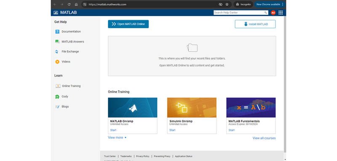Start the MATLAB Fundamentals course
337x161 pixels.
point(231,130)
